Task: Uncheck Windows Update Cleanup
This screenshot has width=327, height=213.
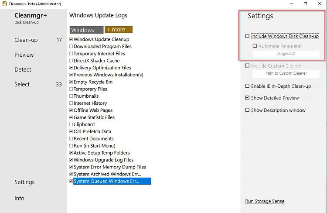Action: pos(71,39)
